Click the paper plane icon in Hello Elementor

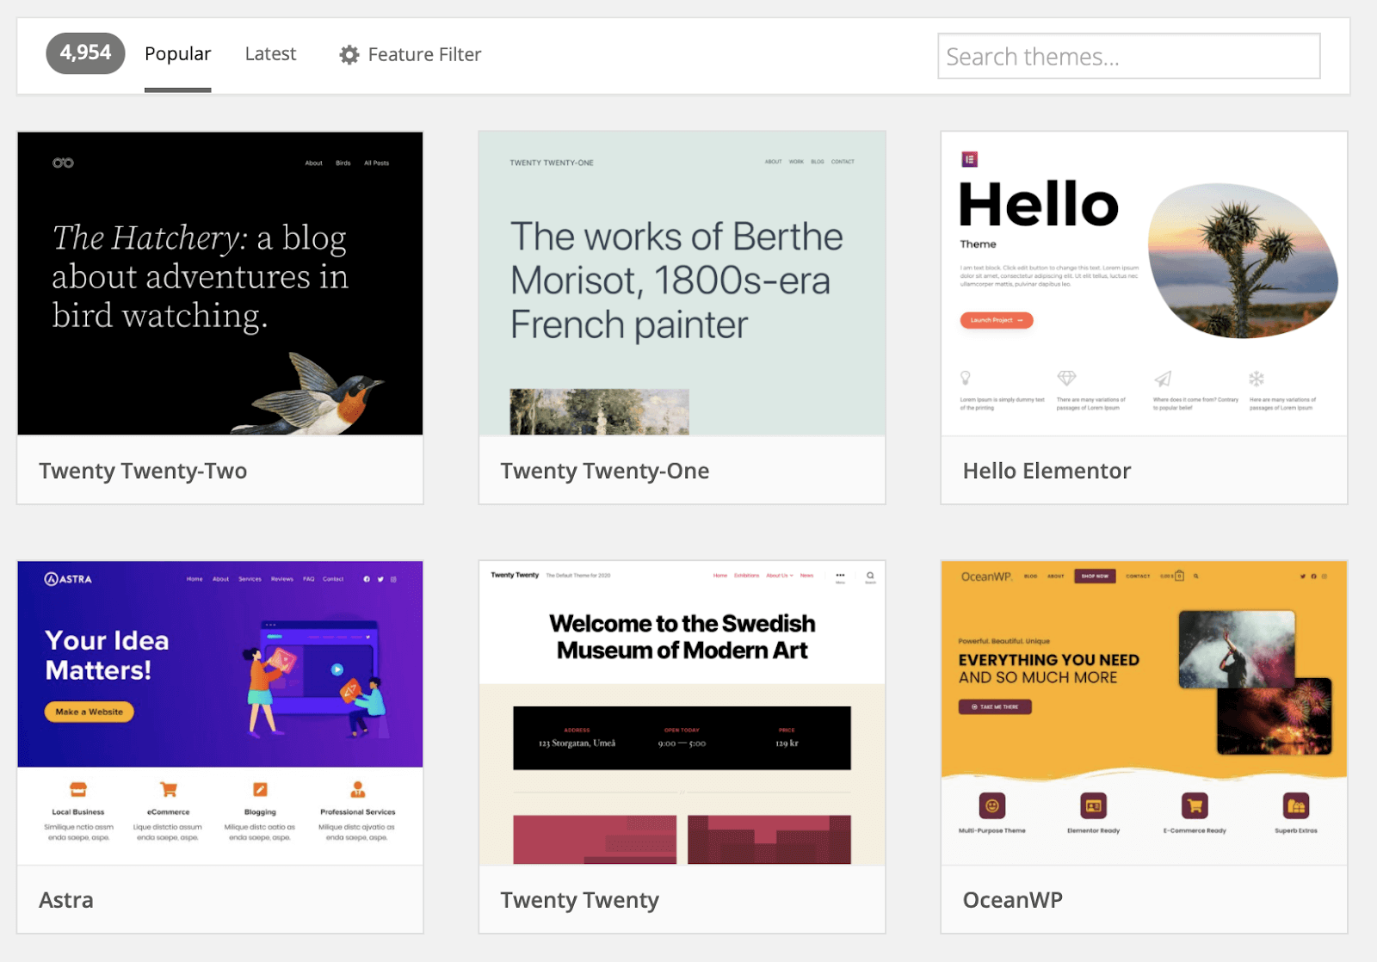pyautogui.click(x=1163, y=379)
